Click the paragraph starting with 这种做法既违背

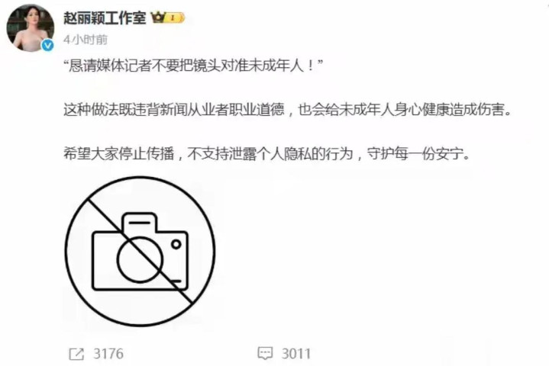click(x=288, y=109)
